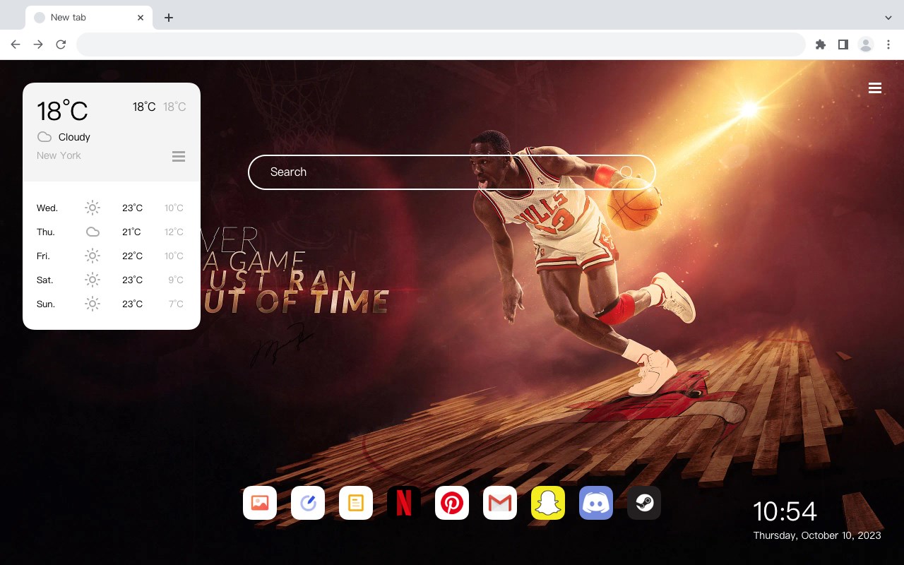Screen dimensions: 904x565
Task: Click the 18°C current temperature
Action: tap(62, 111)
